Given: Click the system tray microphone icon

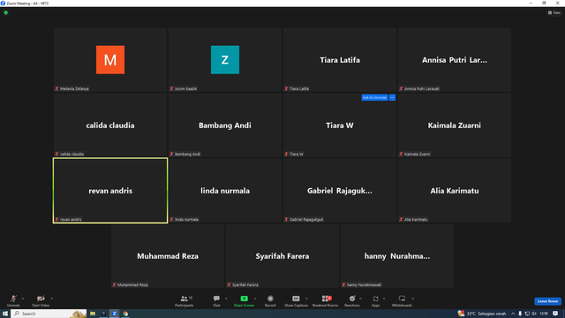Looking at the screenshot, I should (x=520, y=314).
